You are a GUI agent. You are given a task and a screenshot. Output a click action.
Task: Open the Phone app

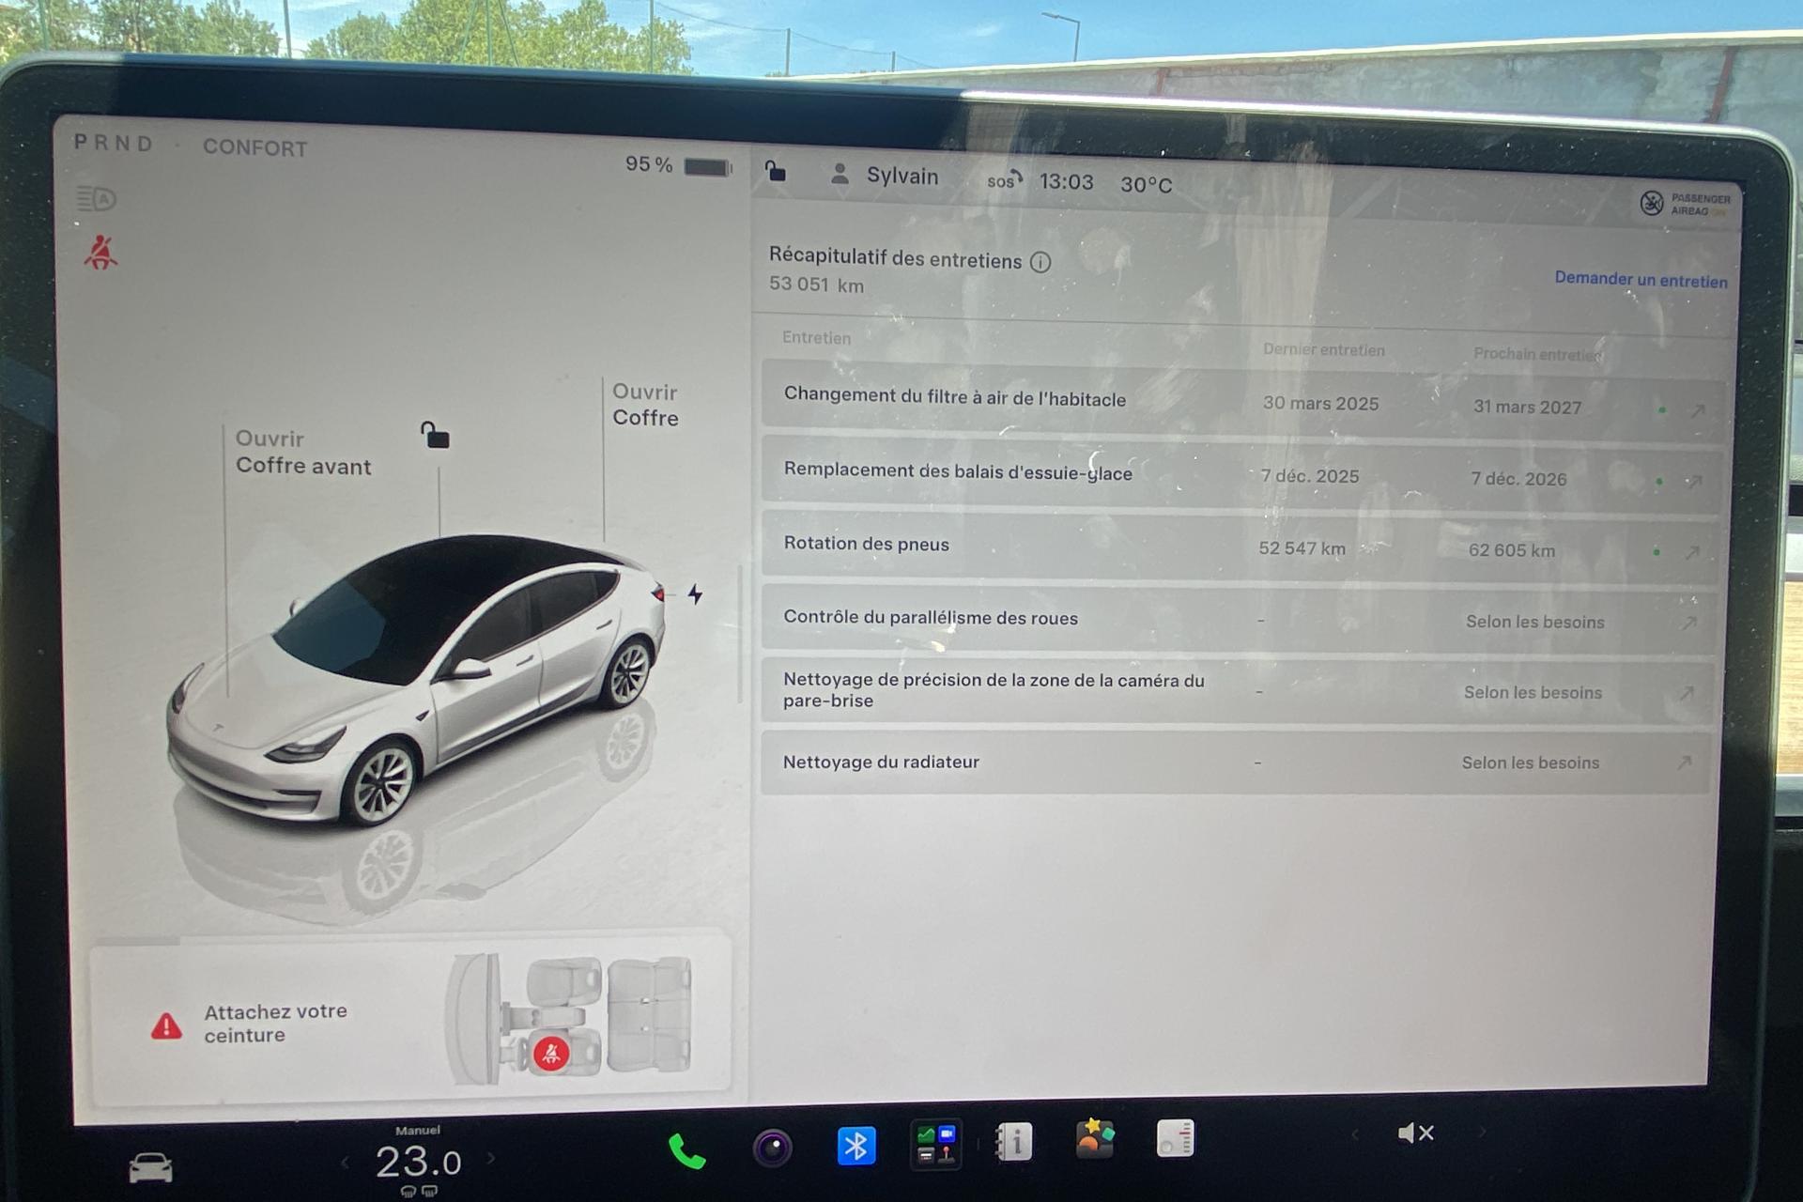coord(686,1150)
